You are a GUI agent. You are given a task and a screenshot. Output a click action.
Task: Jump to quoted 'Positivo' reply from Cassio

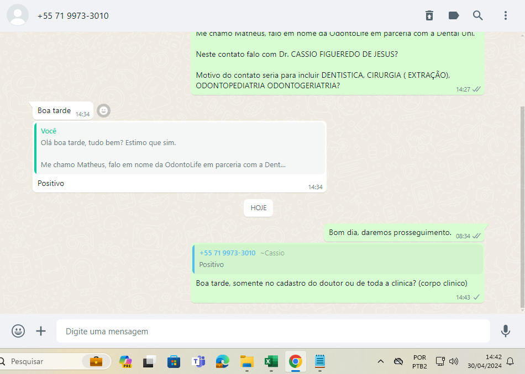click(x=338, y=259)
